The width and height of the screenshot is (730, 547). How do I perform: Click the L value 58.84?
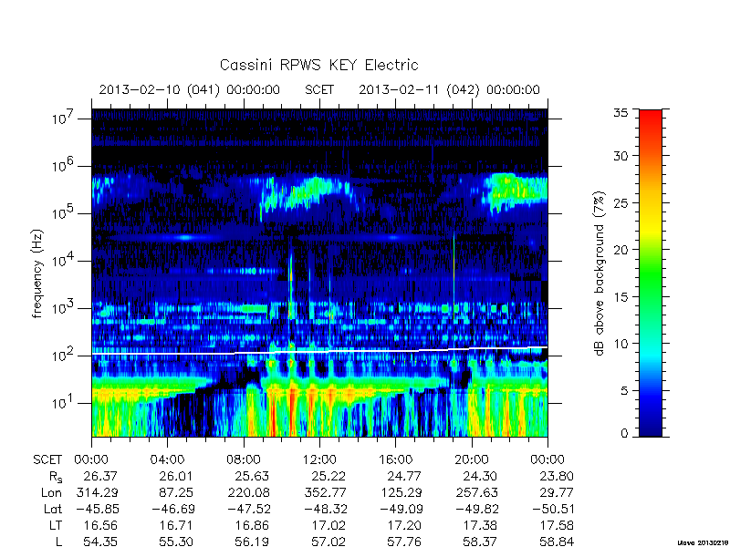557,542
